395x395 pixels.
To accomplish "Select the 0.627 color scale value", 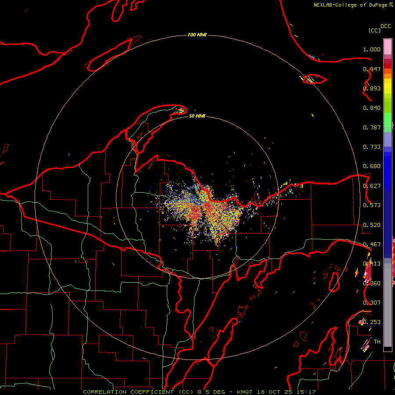I will pyautogui.click(x=372, y=186).
